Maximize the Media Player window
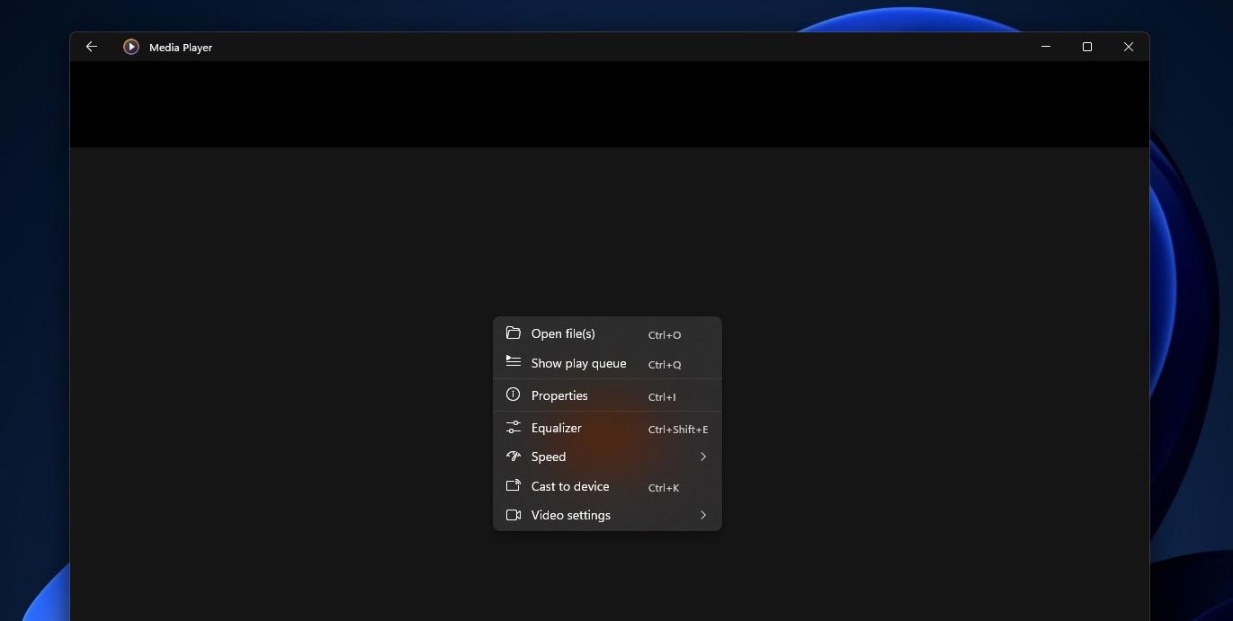 click(1087, 47)
